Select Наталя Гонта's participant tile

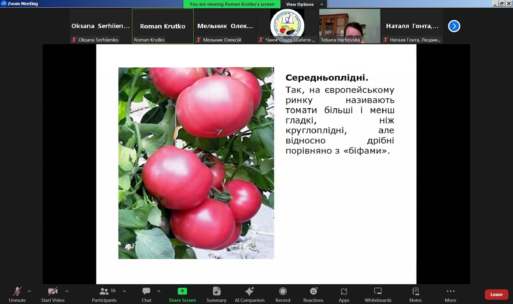pos(412,26)
